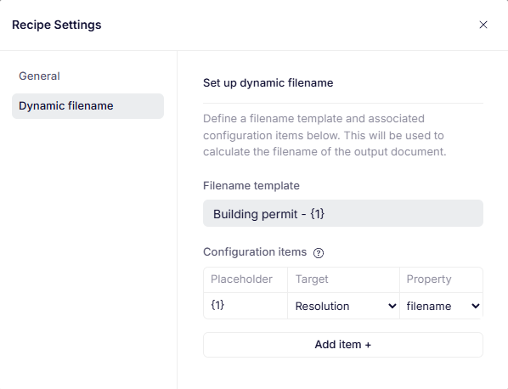508x389 pixels.
Task: Open the Property dropdown showing filename
Action: tap(442, 306)
